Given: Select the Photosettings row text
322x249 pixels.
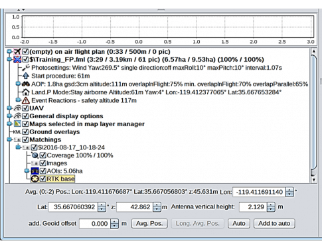Looking at the screenshot, I should tap(157, 68).
